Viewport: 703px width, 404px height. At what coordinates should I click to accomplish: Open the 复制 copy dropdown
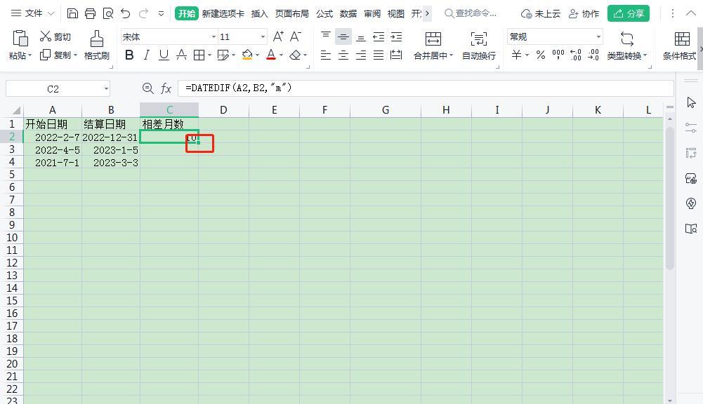[x=75, y=55]
